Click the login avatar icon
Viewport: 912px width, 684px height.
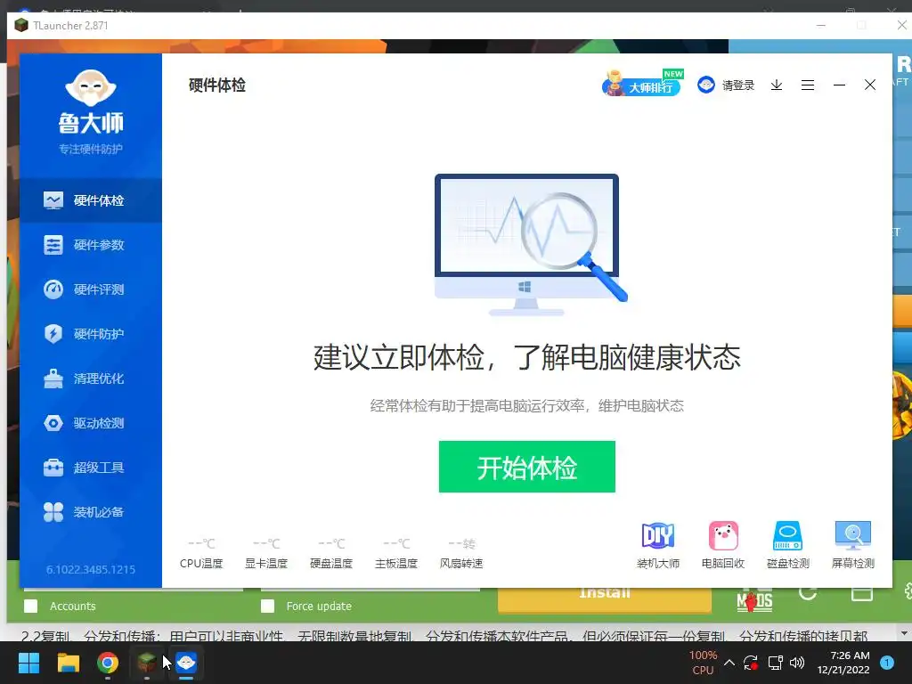click(706, 85)
